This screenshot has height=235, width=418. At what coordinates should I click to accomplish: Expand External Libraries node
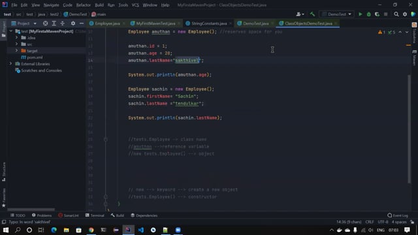point(10,64)
